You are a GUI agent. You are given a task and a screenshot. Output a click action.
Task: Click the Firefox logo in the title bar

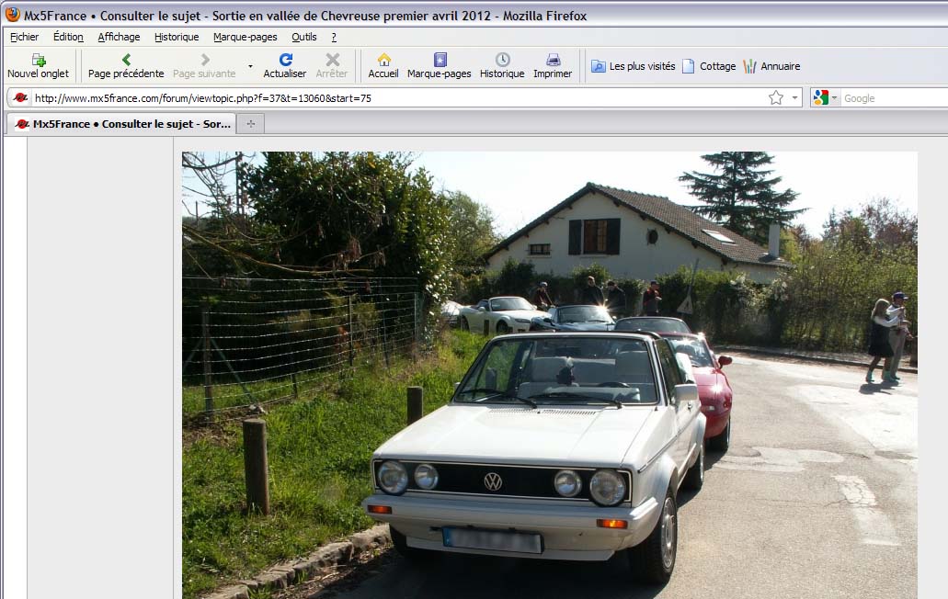pos(12,15)
